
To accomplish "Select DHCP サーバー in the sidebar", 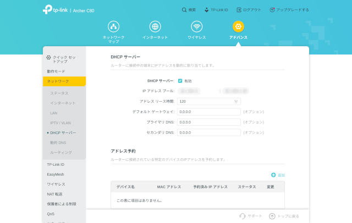I will point(64,133).
